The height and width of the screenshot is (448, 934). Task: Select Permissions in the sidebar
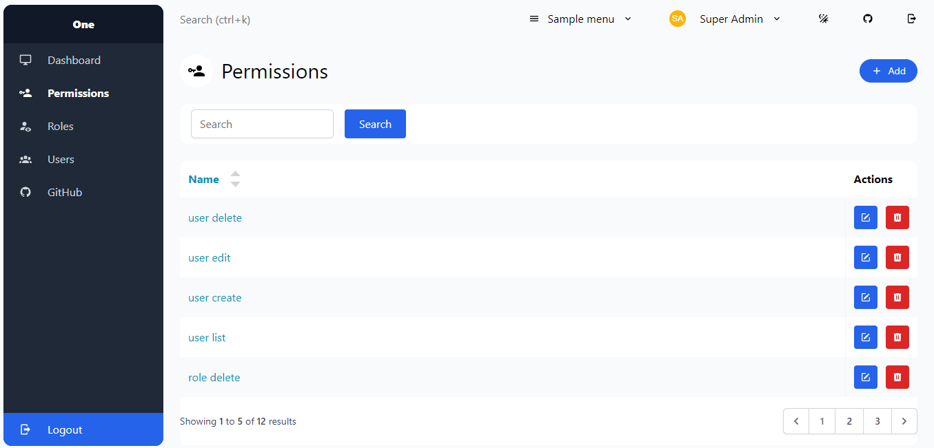click(83, 93)
